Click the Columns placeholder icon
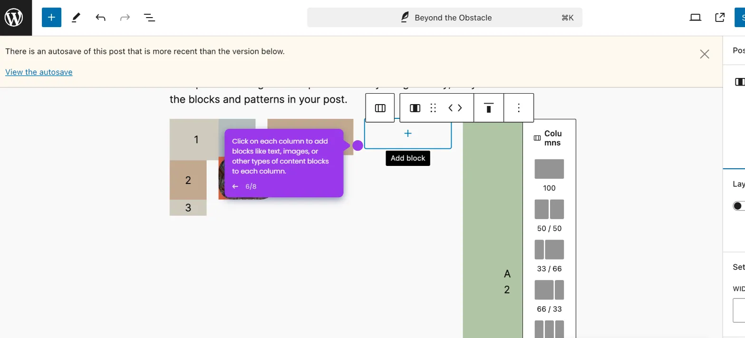Viewport: 745px width, 338px height. point(537,138)
